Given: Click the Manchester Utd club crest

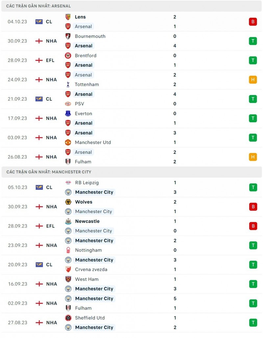Looking at the screenshot, I should tap(68, 142).
